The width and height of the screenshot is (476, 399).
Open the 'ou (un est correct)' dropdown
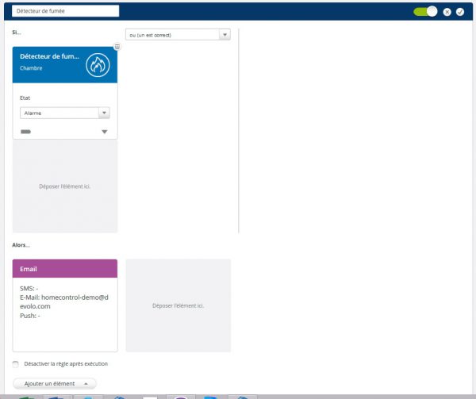178,35
